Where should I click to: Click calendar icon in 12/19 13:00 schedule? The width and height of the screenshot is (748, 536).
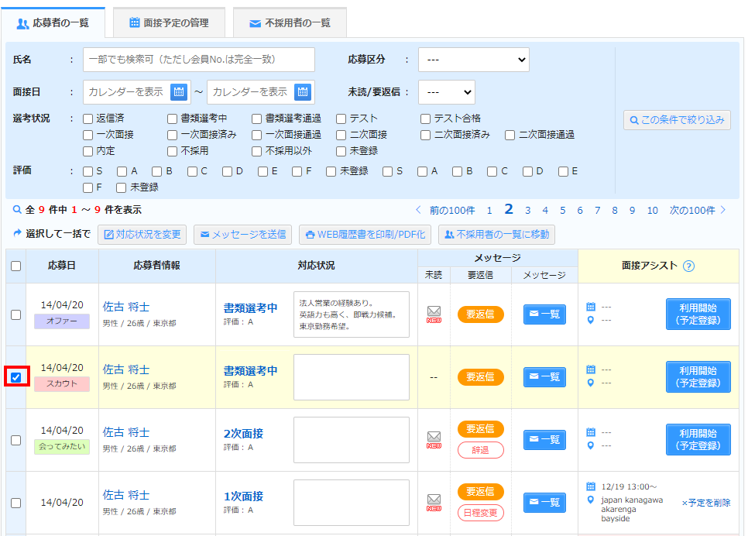(591, 486)
